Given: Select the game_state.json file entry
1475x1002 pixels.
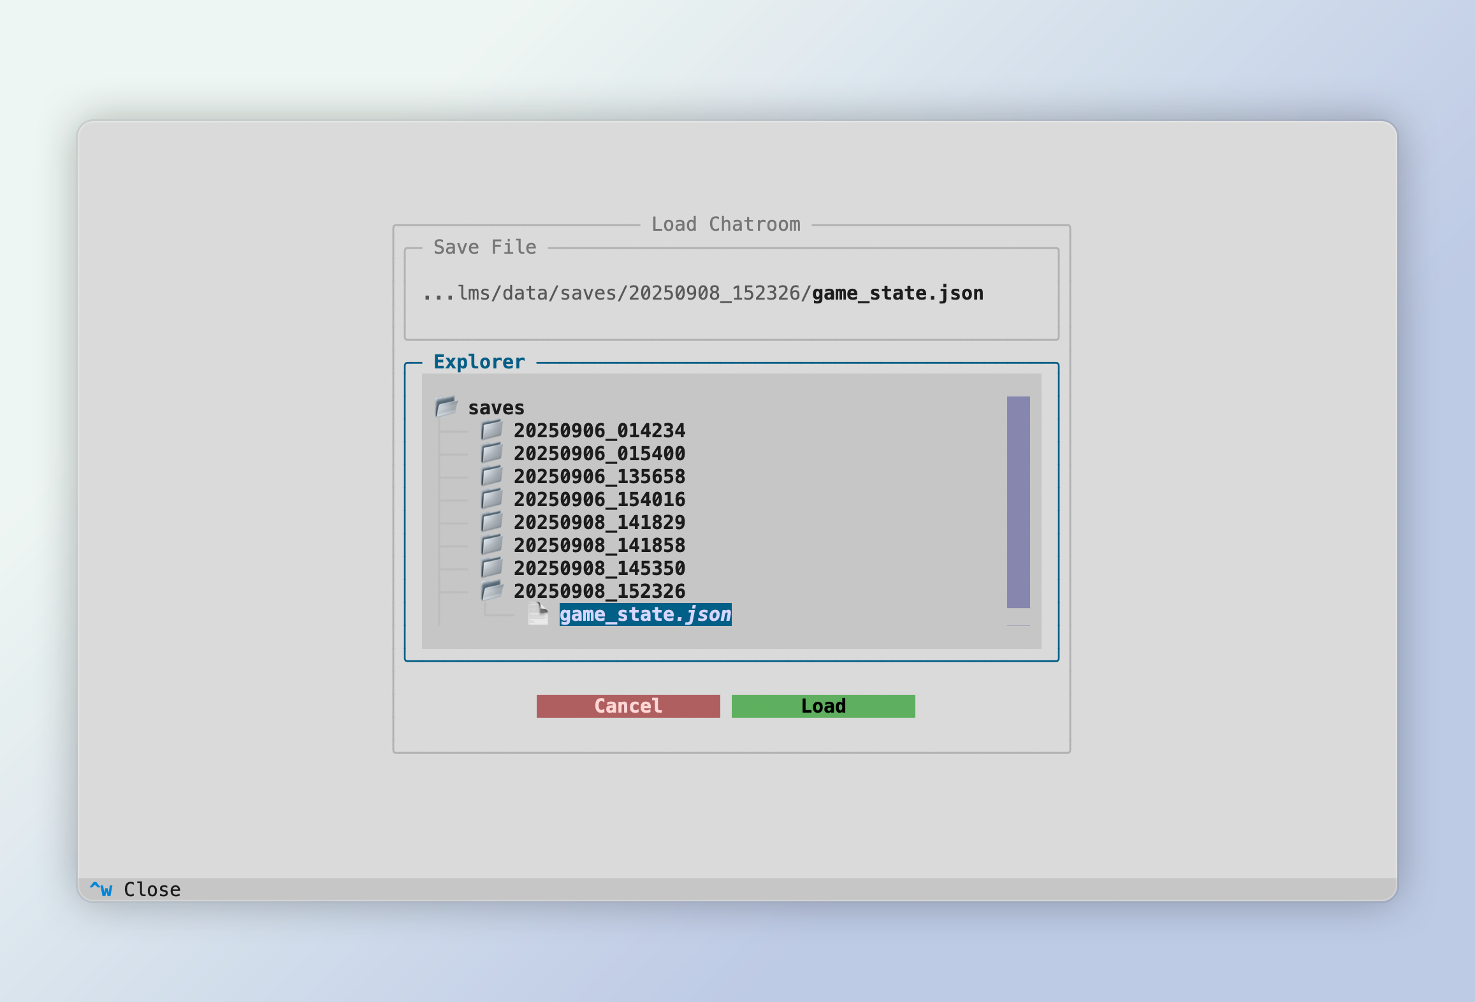Looking at the screenshot, I should (x=644, y=614).
